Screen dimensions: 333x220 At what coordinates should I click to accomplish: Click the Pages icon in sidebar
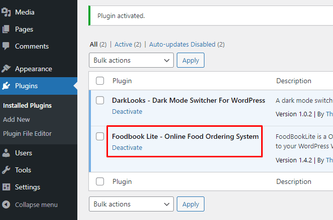[x=6, y=29]
